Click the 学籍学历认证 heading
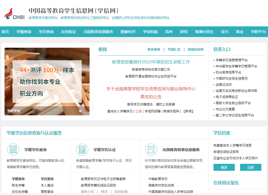Image resolution: width=268 pixels, height=195 pixels. [x=104, y=150]
